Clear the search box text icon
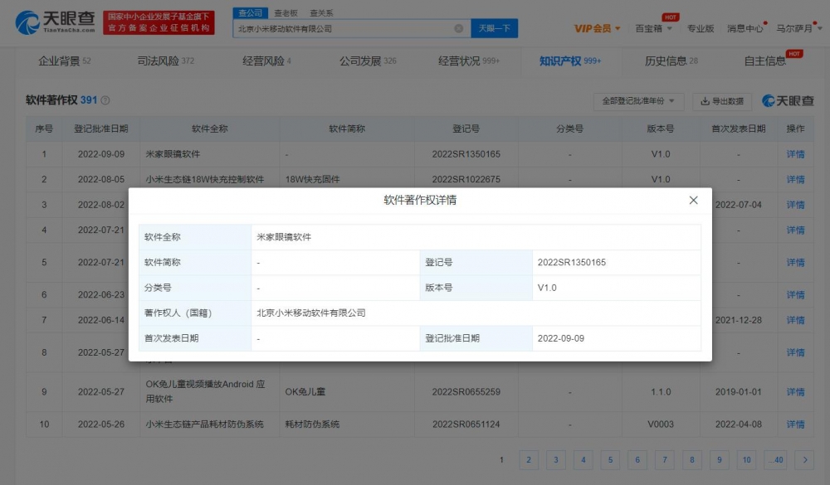Screen dimensions: 830x485 click(x=458, y=28)
